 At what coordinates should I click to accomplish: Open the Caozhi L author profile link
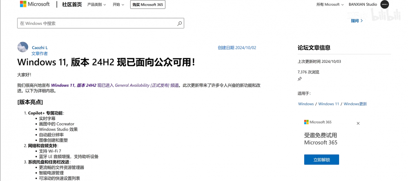(40, 48)
